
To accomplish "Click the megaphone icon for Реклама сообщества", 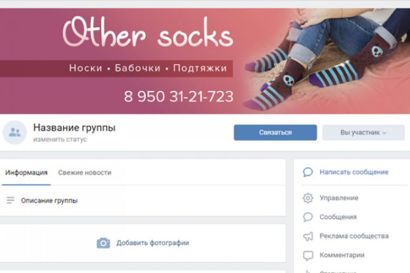I will pyautogui.click(x=307, y=236).
